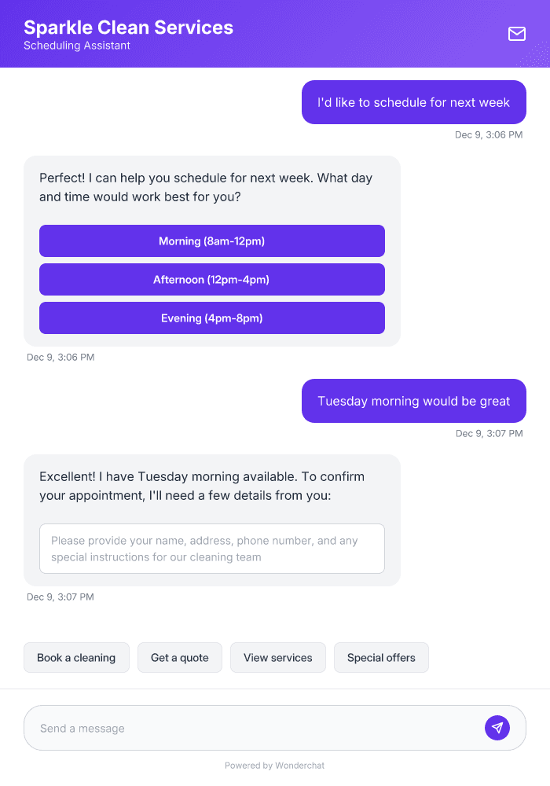The width and height of the screenshot is (550, 786).
Task: Click the Sparkle Clean Services header title
Action: pyautogui.click(x=128, y=27)
